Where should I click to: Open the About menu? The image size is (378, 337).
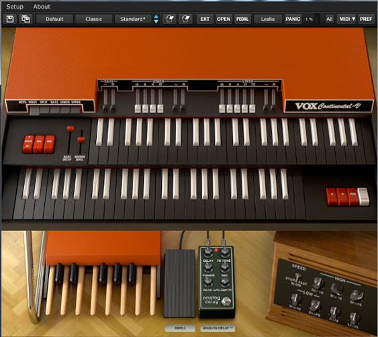[x=42, y=7]
